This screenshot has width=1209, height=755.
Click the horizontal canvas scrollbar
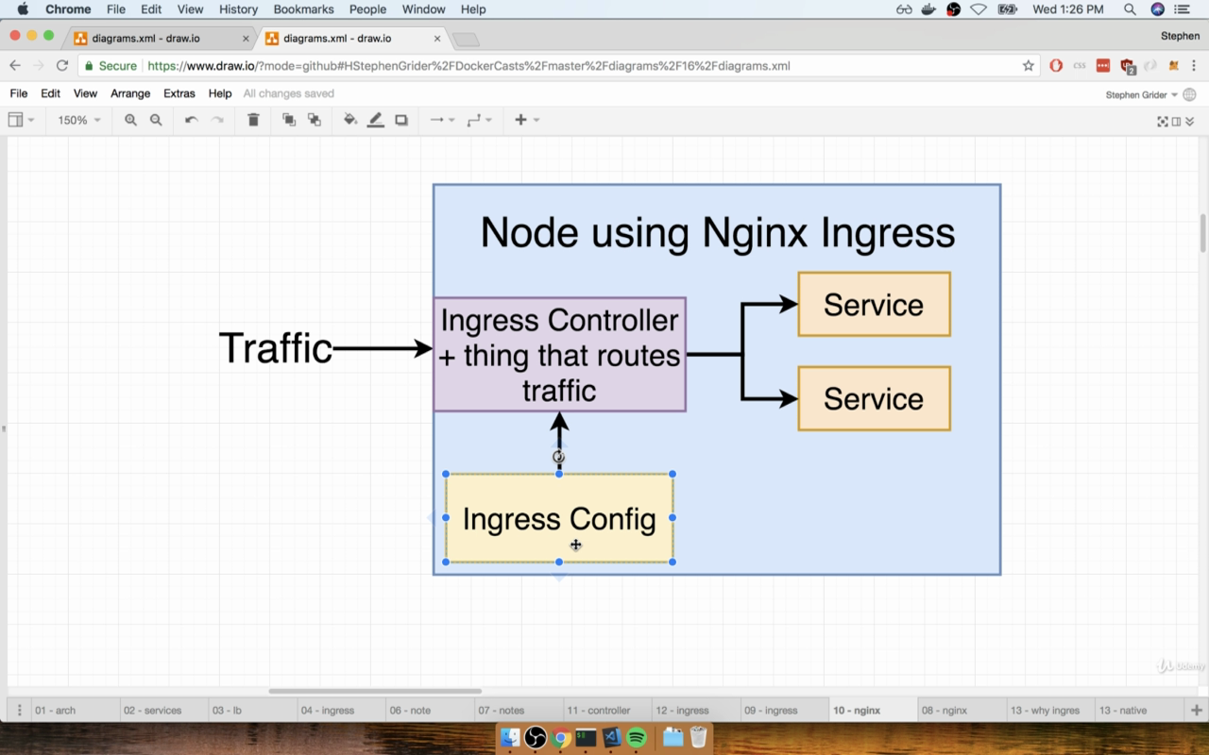[375, 691]
